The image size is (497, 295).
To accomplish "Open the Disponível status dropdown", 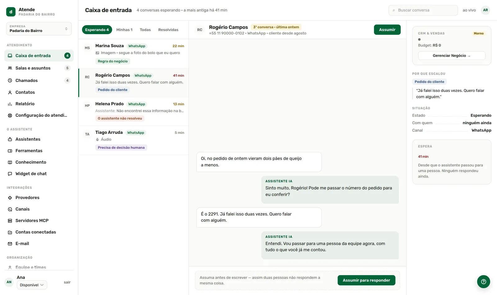I will tap(32, 285).
